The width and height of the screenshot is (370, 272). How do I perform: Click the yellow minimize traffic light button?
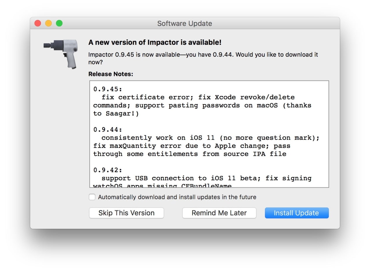48,23
